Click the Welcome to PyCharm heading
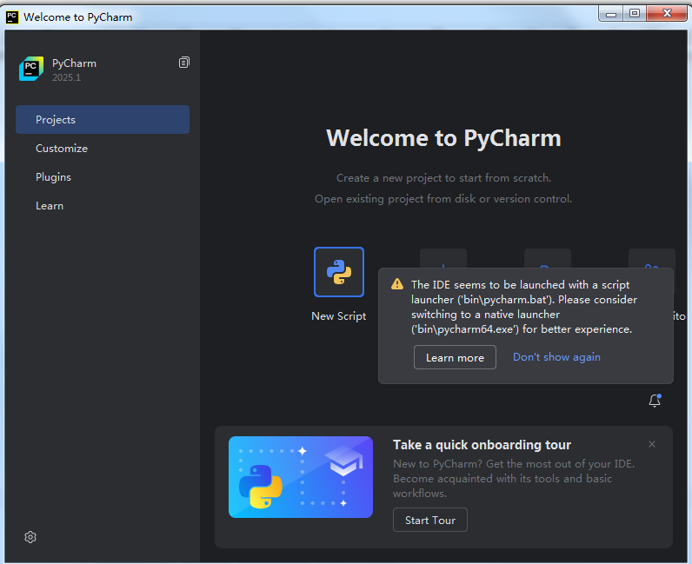This screenshot has width=692, height=564. coord(443,138)
